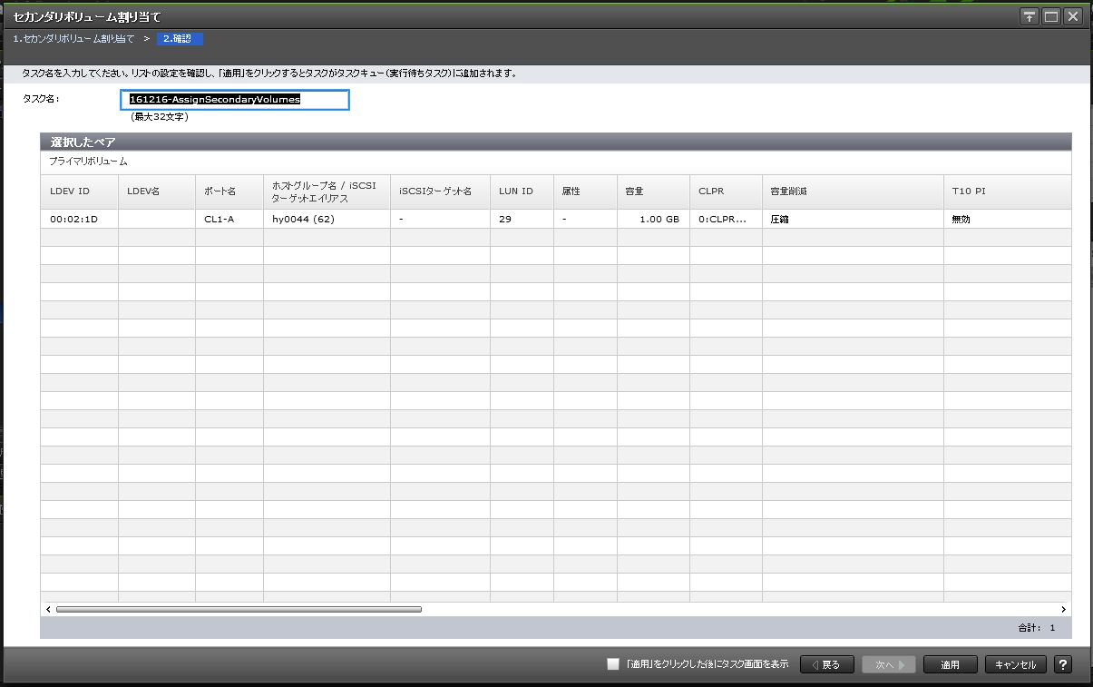Click the 適用 button
The image size is (1093, 687).
[x=950, y=664]
